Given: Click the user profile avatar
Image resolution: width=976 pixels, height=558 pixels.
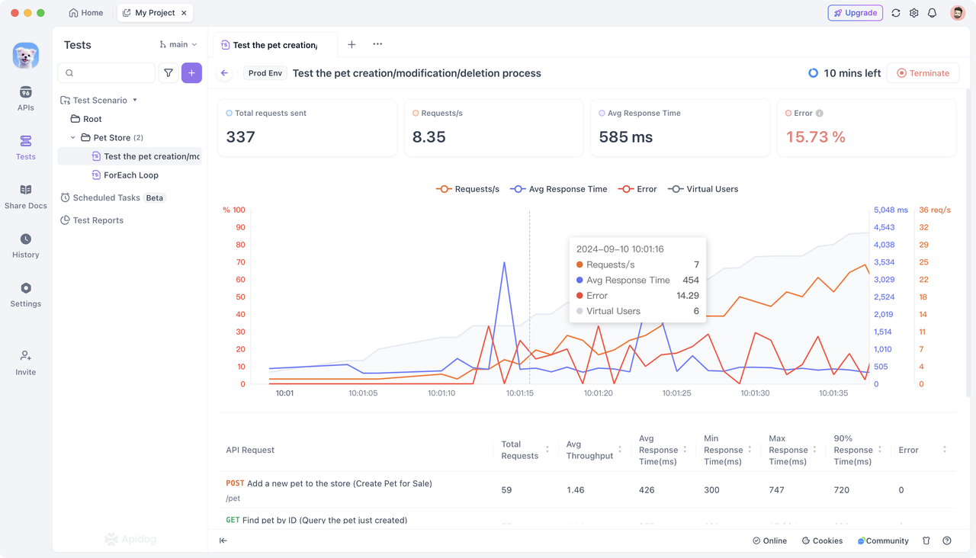Looking at the screenshot, I should coord(958,13).
